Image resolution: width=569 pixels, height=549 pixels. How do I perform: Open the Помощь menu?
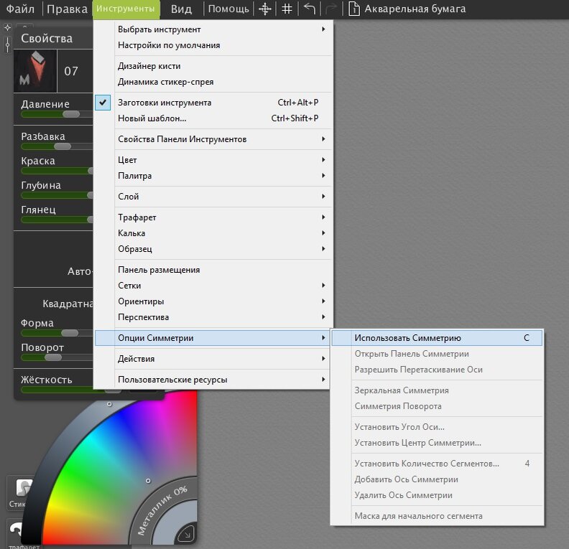pos(228,9)
